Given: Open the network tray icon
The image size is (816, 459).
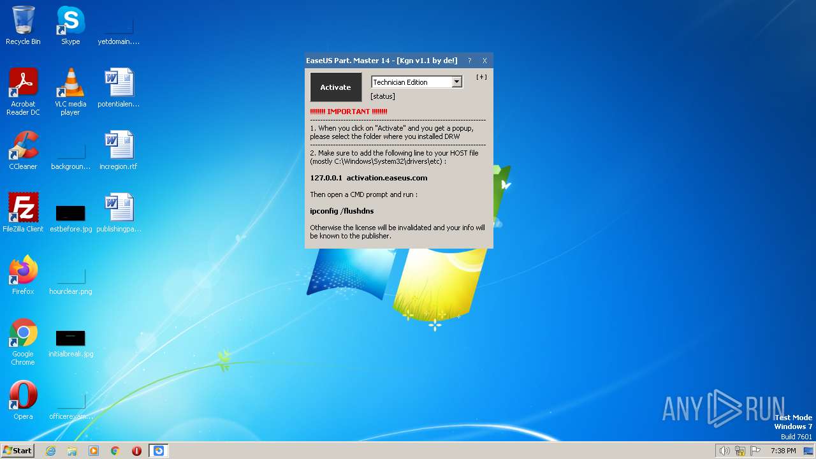Looking at the screenshot, I should (x=740, y=451).
